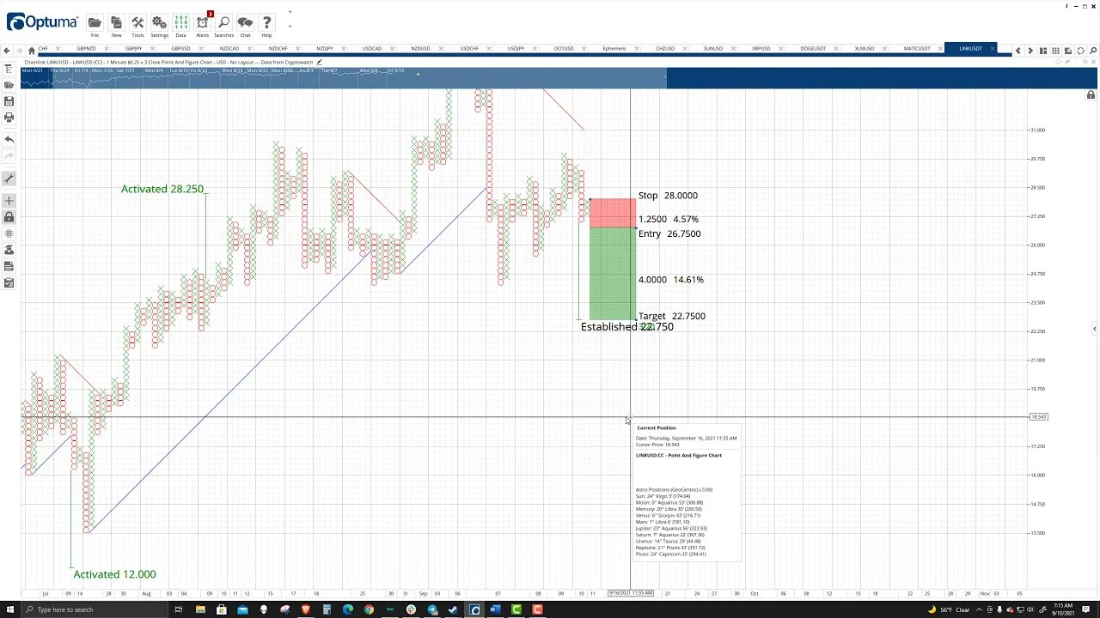This screenshot has height=618, width=1100.
Task: Open the Chat bubbles icon
Action: 245,23
